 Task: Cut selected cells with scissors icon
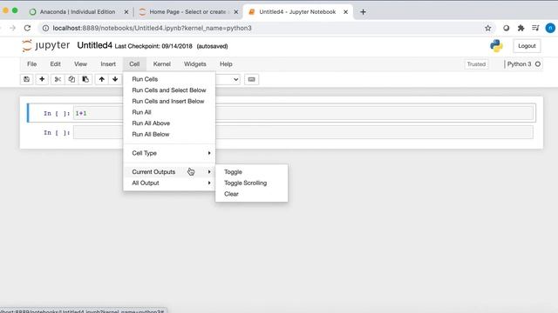[58, 79]
